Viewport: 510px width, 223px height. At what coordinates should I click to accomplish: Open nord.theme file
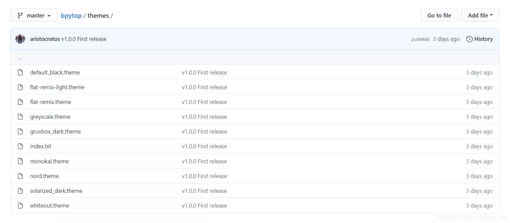pyautogui.click(x=44, y=176)
